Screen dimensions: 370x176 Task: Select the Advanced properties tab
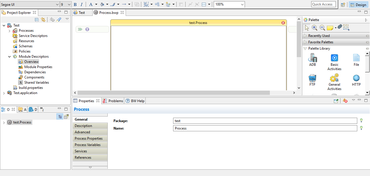(90, 132)
